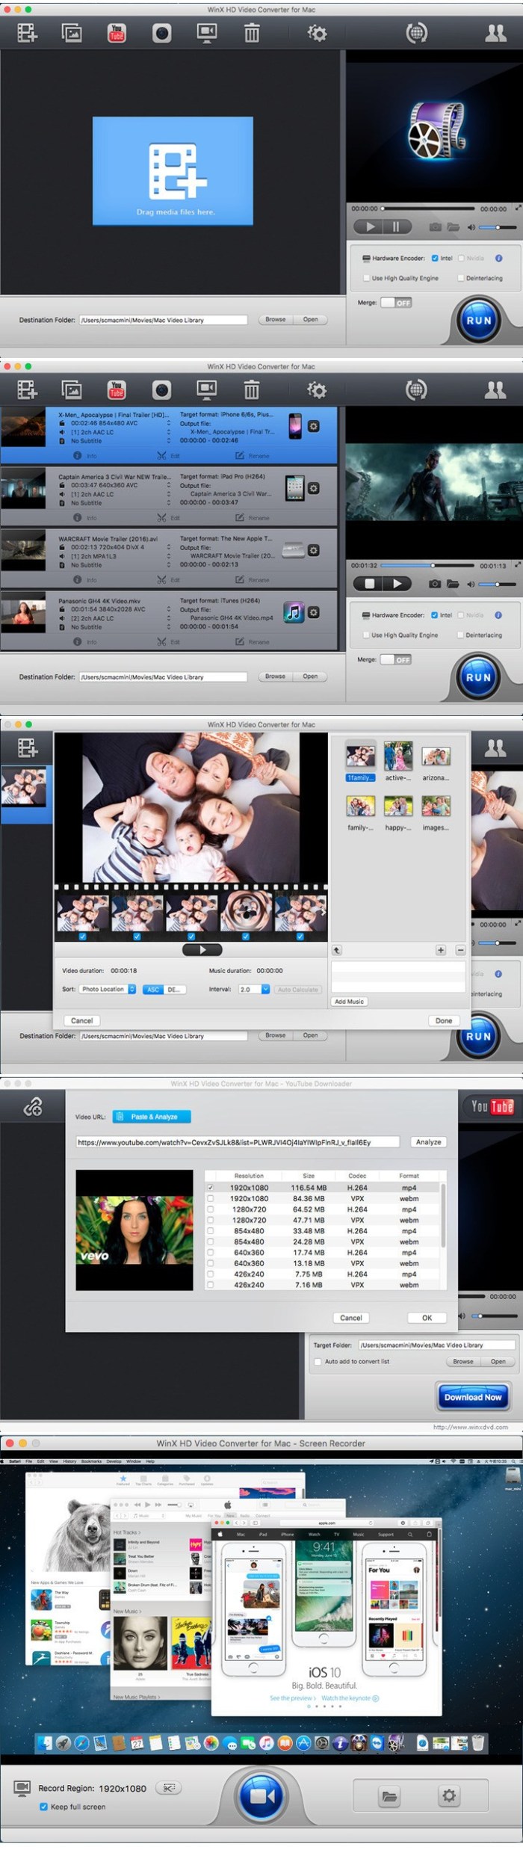Enable 'Auto add to convert list' checkbox
This screenshot has height=1850, width=523.
point(318,1361)
